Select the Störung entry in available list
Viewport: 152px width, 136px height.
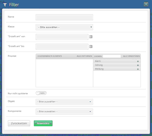[x=117, y=65]
